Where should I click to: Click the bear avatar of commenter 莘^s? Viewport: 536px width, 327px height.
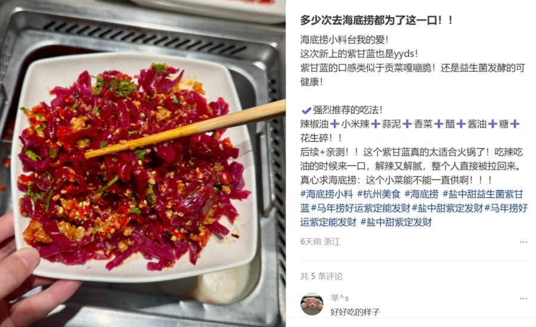pyautogui.click(x=312, y=304)
